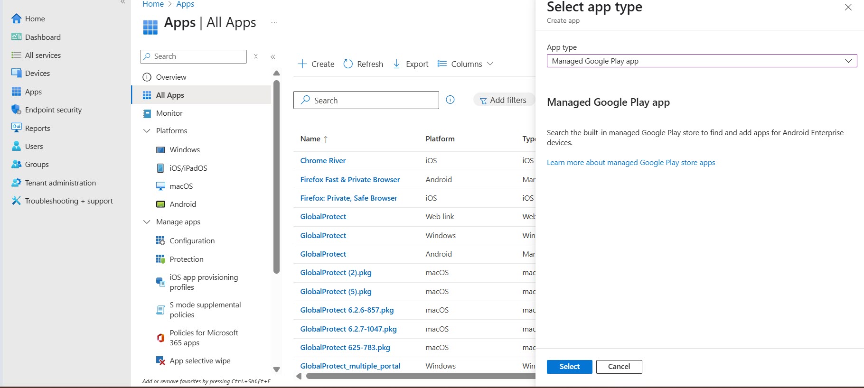Click the Export download icon
The height and width of the screenshot is (388, 864).
coord(396,64)
